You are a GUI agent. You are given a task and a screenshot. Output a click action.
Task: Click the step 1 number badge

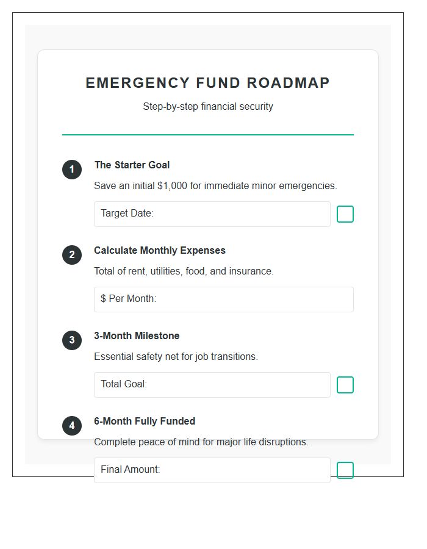pos(71,170)
